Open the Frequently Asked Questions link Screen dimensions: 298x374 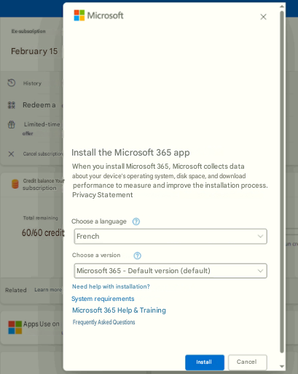point(103,322)
